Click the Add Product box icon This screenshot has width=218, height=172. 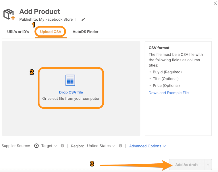9,14
